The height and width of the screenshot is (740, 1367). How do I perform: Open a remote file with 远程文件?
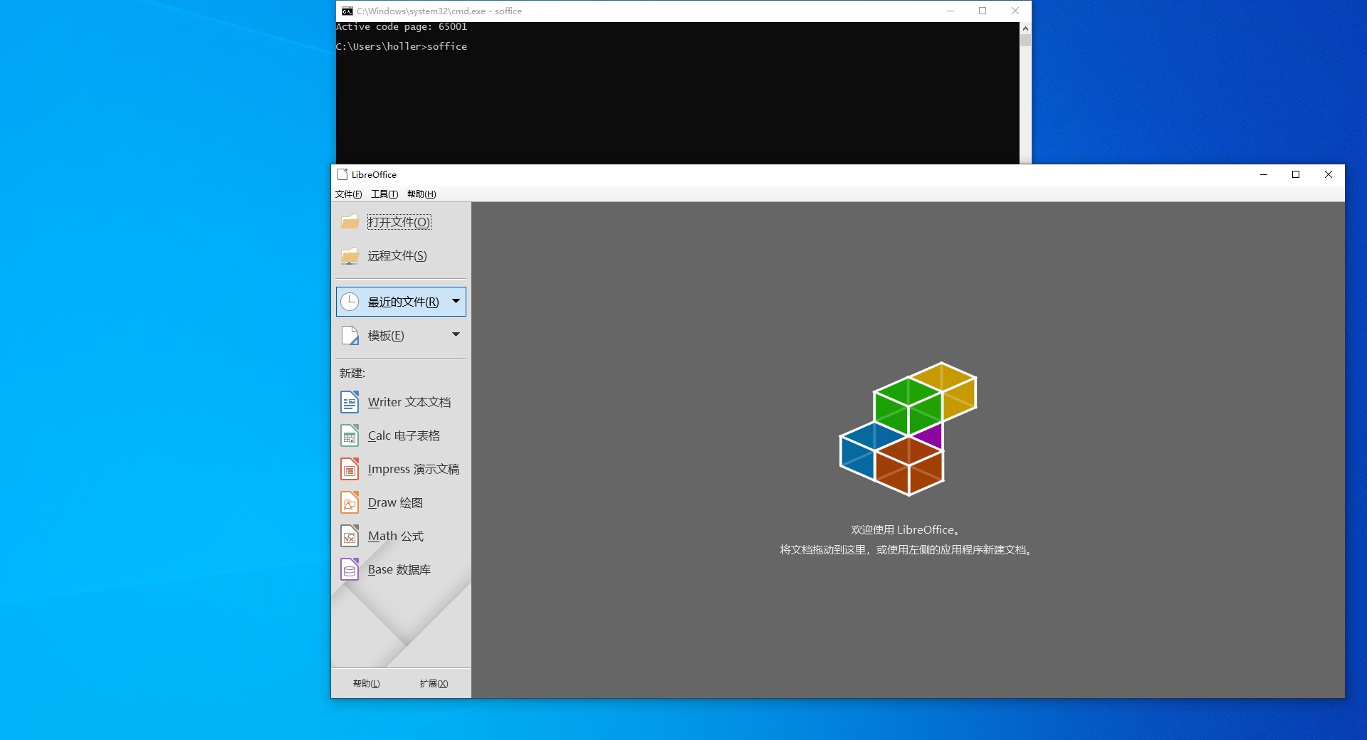(395, 255)
